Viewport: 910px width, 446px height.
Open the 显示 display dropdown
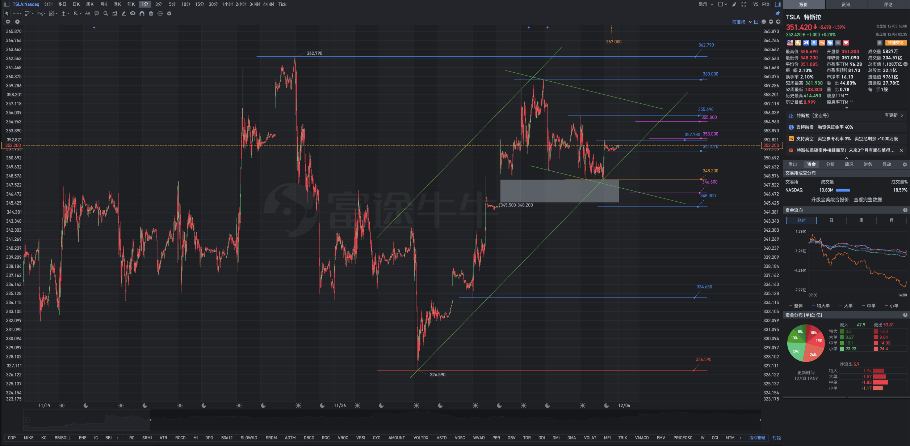706,4
